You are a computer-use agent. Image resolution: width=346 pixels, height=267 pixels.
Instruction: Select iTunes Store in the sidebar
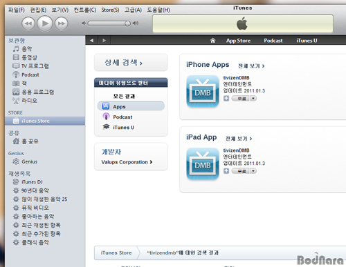tap(45, 121)
